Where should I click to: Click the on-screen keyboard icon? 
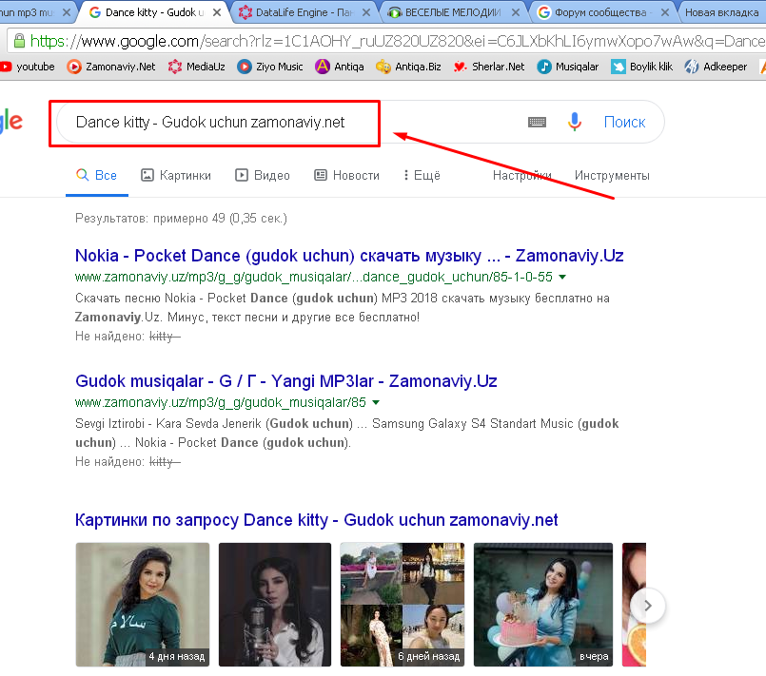[x=537, y=122]
